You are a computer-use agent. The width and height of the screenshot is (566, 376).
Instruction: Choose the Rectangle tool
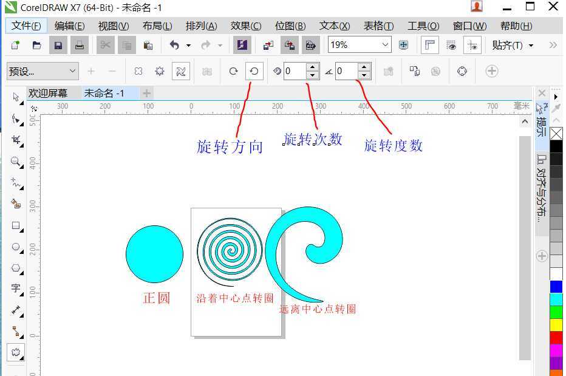(15, 225)
